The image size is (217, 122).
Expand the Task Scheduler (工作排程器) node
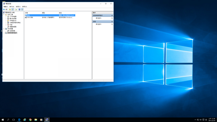coord(6,17)
